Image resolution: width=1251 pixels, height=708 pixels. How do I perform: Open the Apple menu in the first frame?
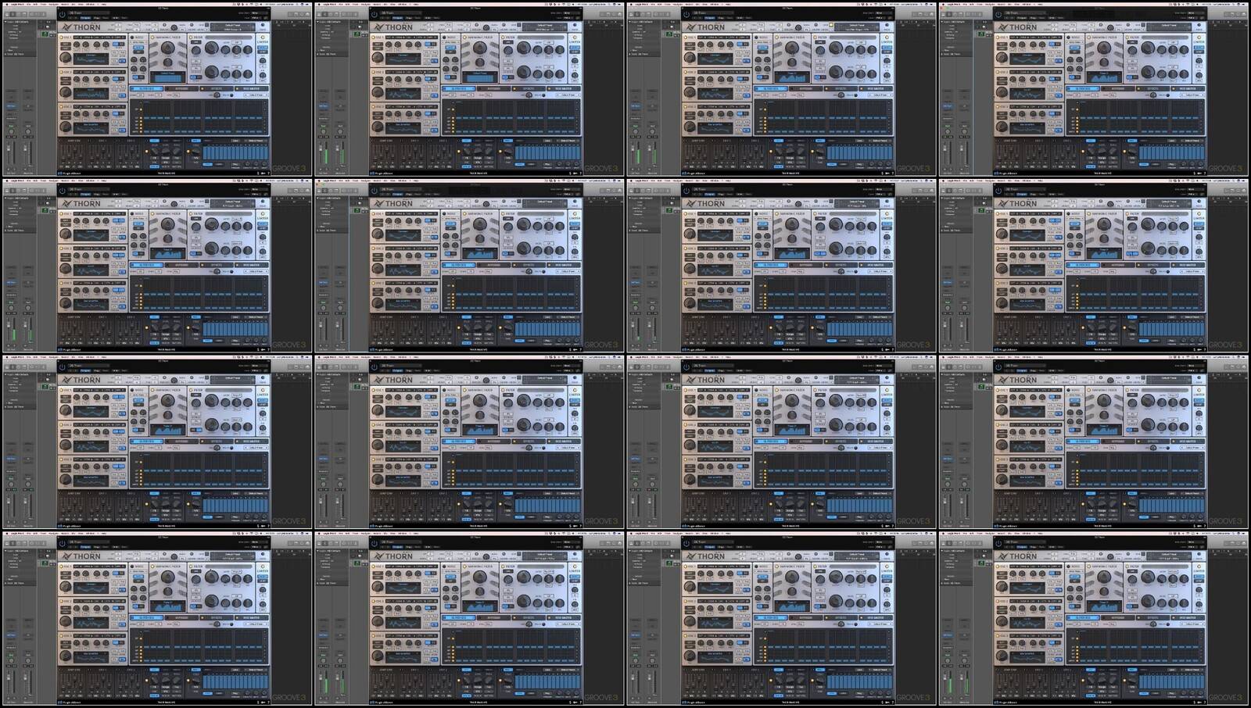pos(7,4)
